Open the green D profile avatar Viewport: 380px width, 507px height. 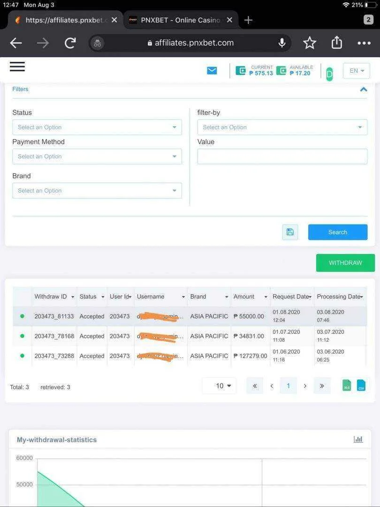coord(329,74)
